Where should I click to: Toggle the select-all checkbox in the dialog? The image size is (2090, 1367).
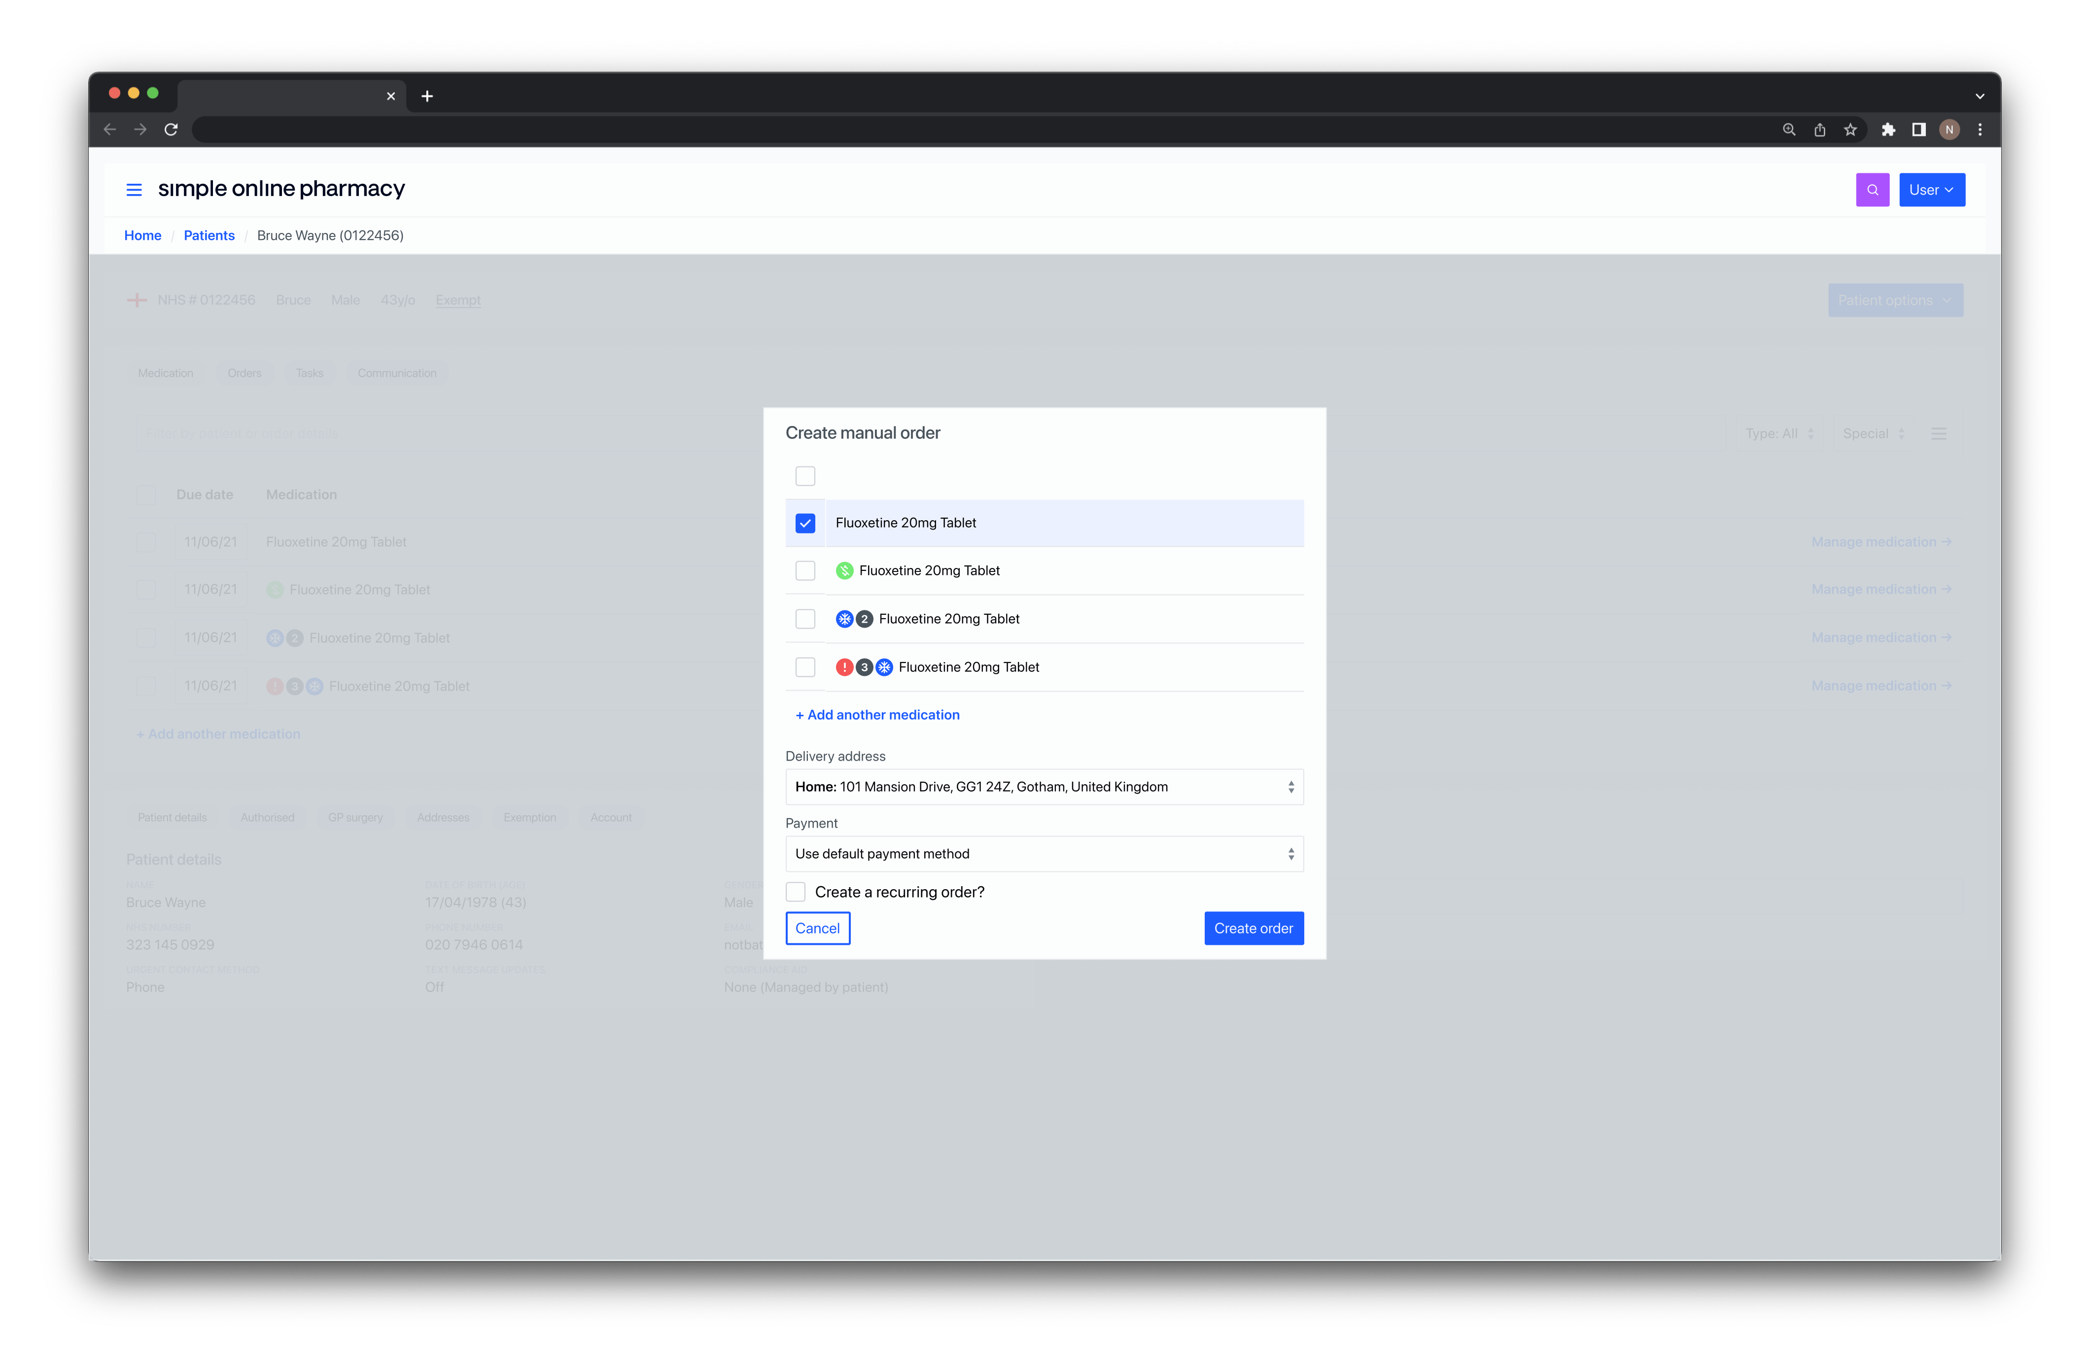(805, 475)
